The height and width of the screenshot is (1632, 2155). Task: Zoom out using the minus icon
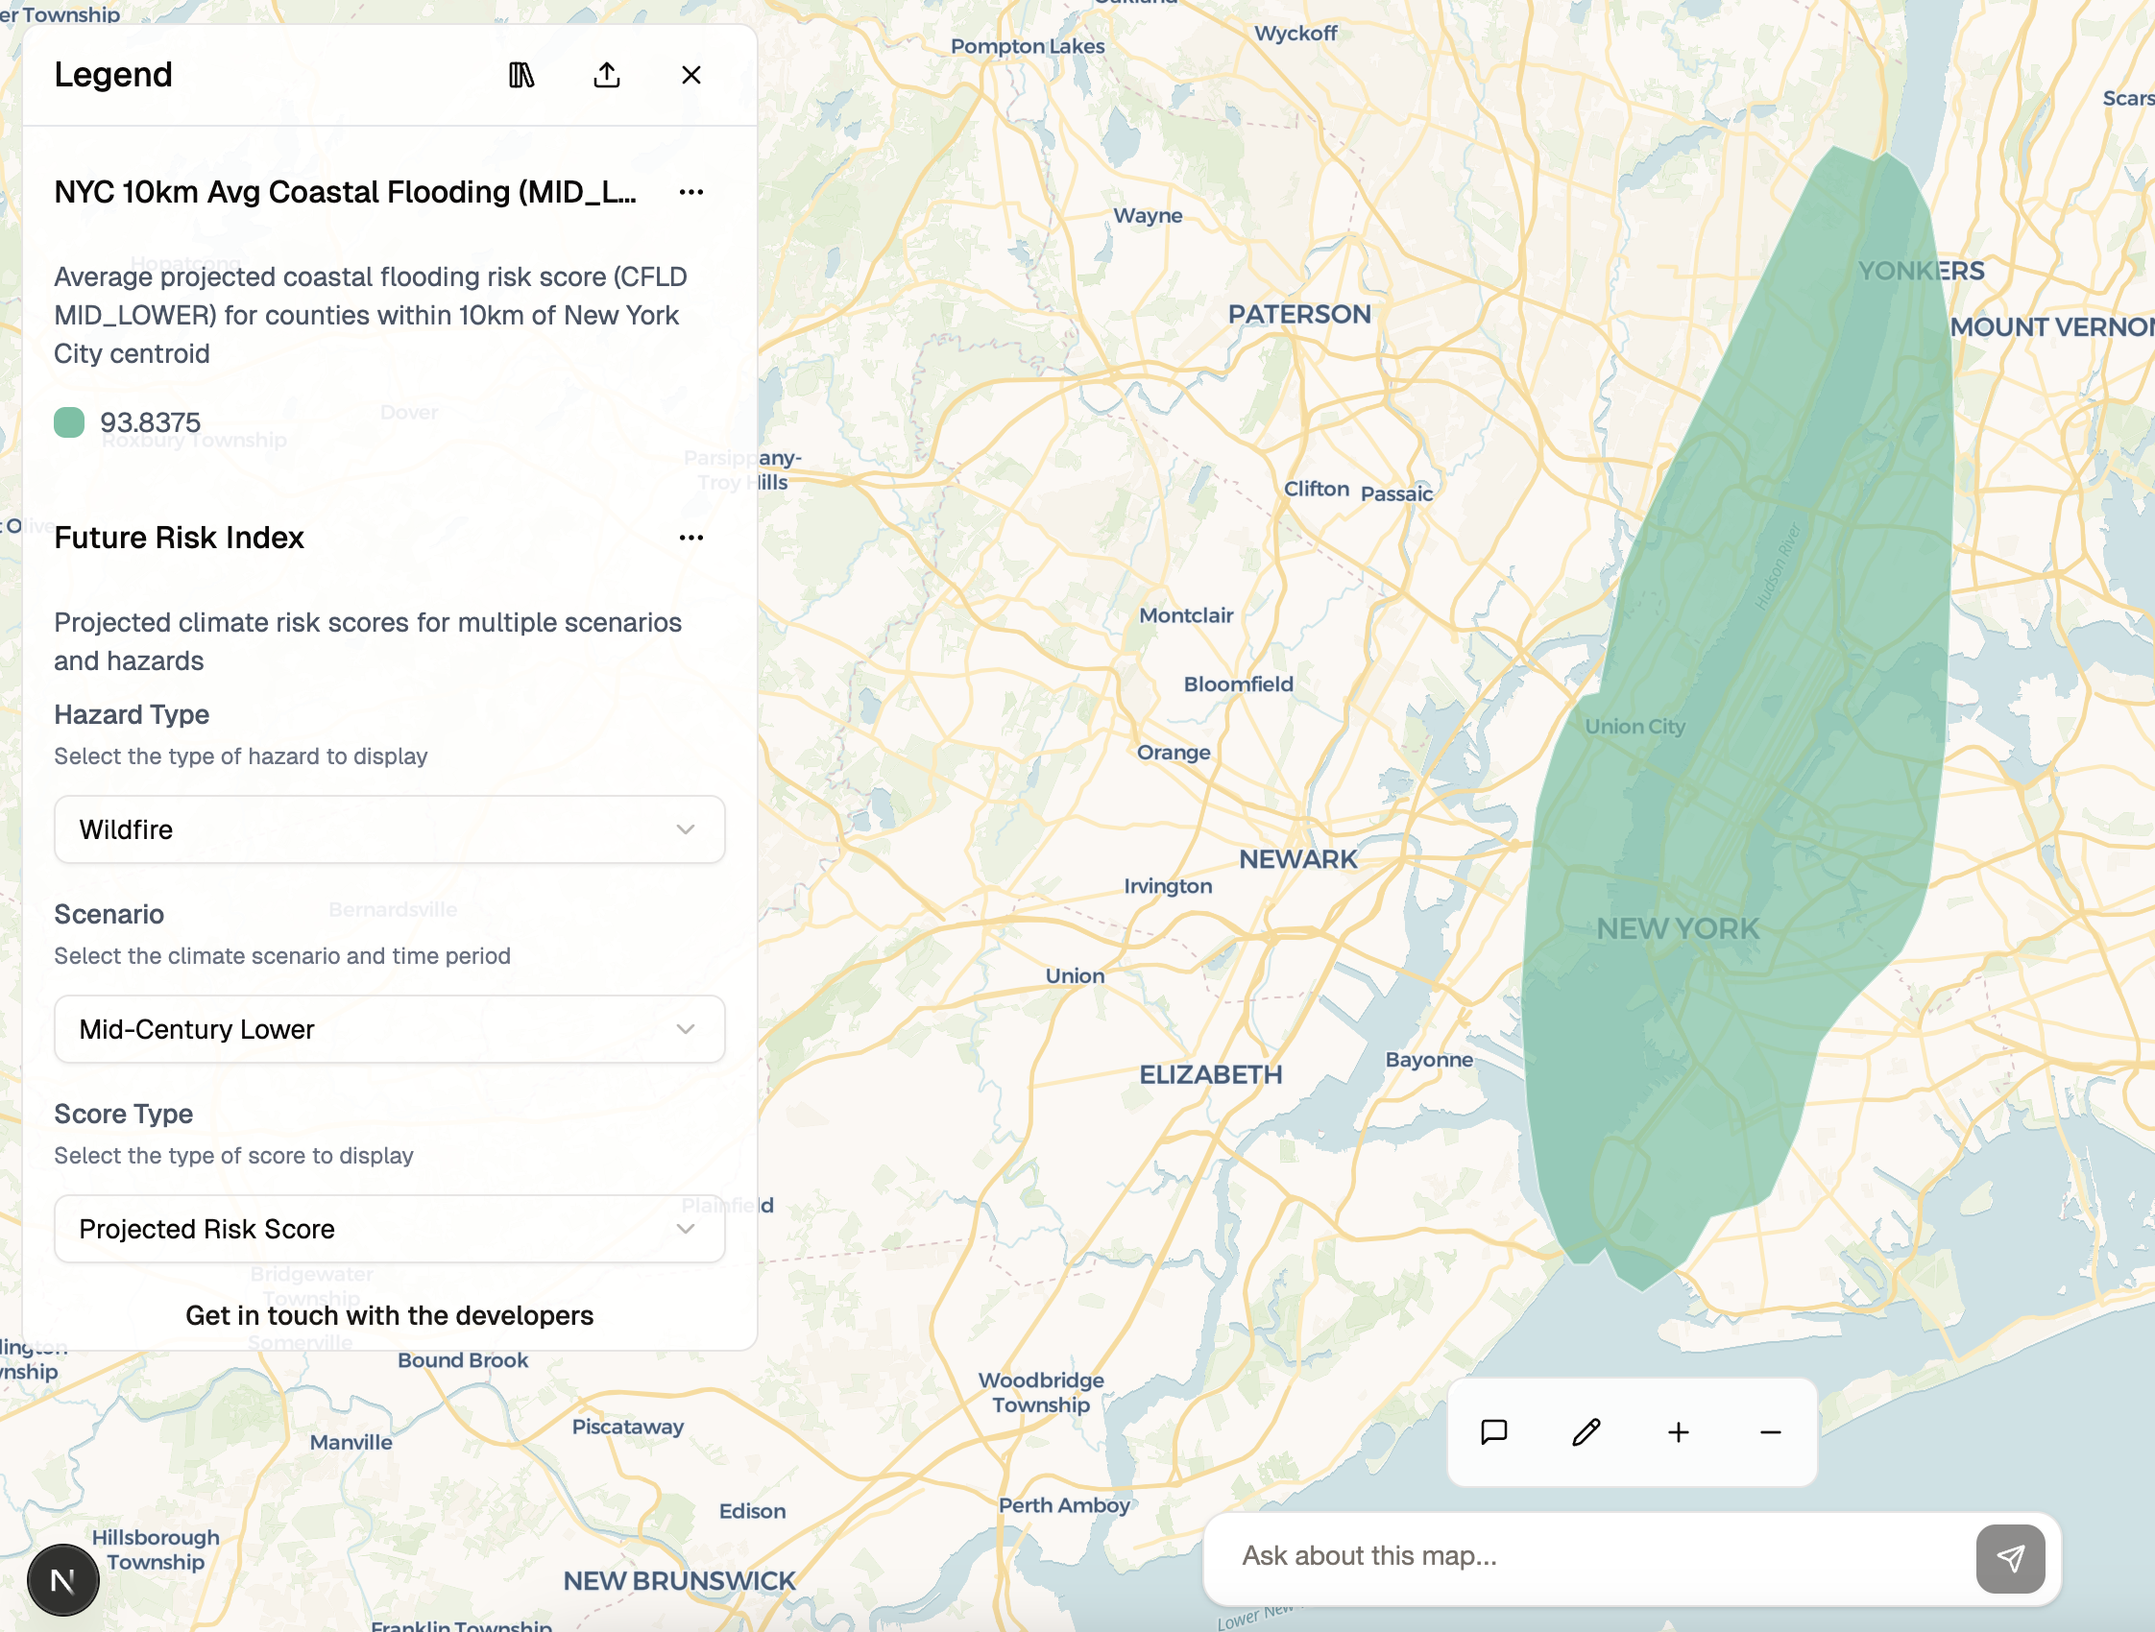pos(1770,1431)
